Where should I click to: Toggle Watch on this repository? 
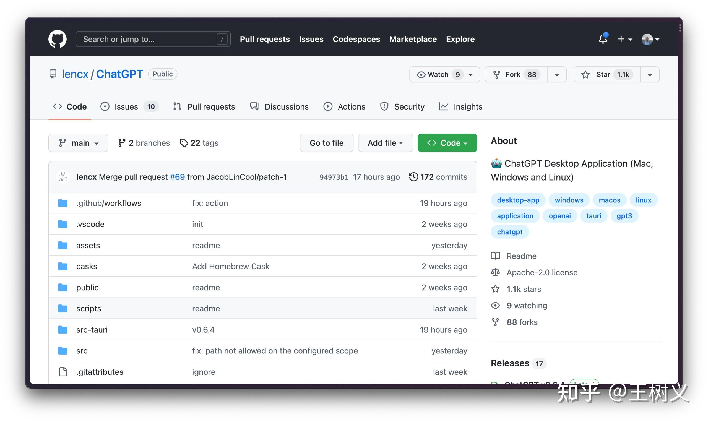[x=438, y=74]
